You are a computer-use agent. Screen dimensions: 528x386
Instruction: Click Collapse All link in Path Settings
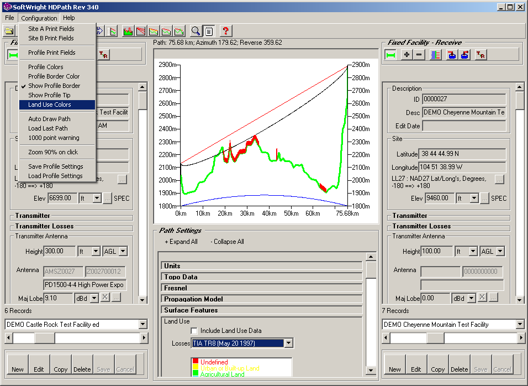pyautogui.click(x=228, y=242)
